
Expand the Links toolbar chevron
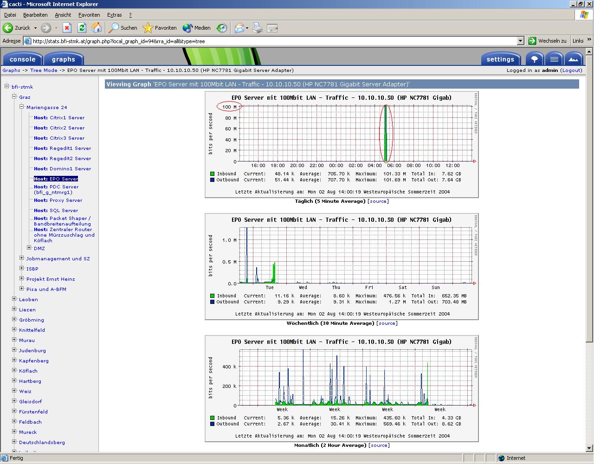589,41
